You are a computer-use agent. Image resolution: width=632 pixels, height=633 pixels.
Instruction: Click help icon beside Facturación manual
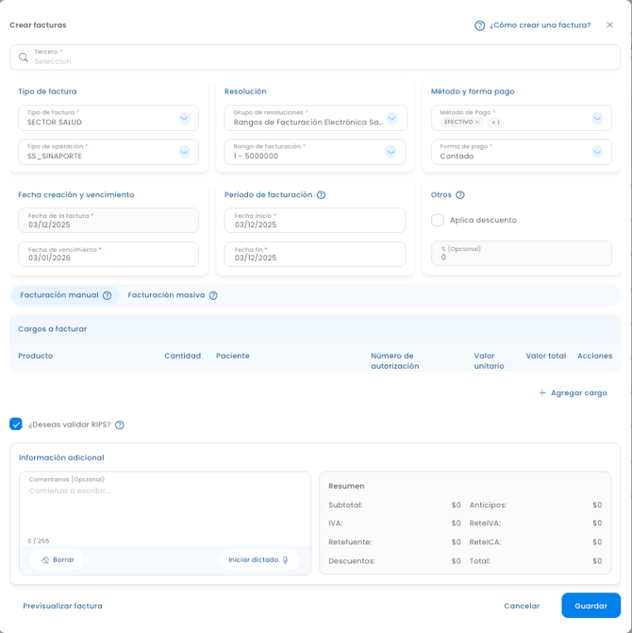coord(108,295)
